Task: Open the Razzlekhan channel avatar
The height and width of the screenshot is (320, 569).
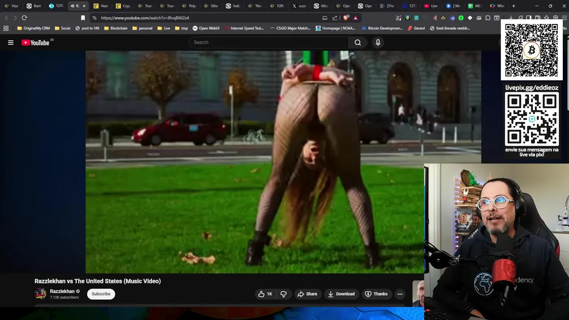Action: pos(40,294)
